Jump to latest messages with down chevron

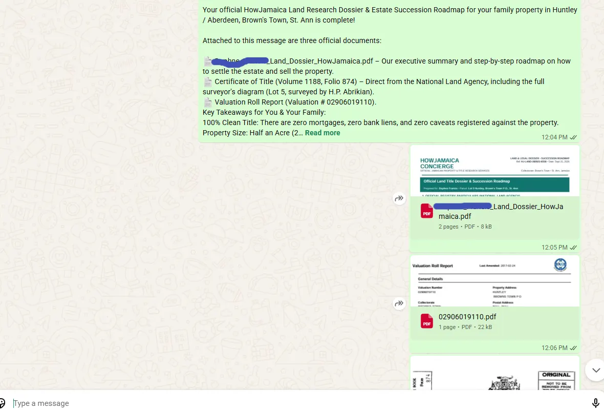(596, 370)
